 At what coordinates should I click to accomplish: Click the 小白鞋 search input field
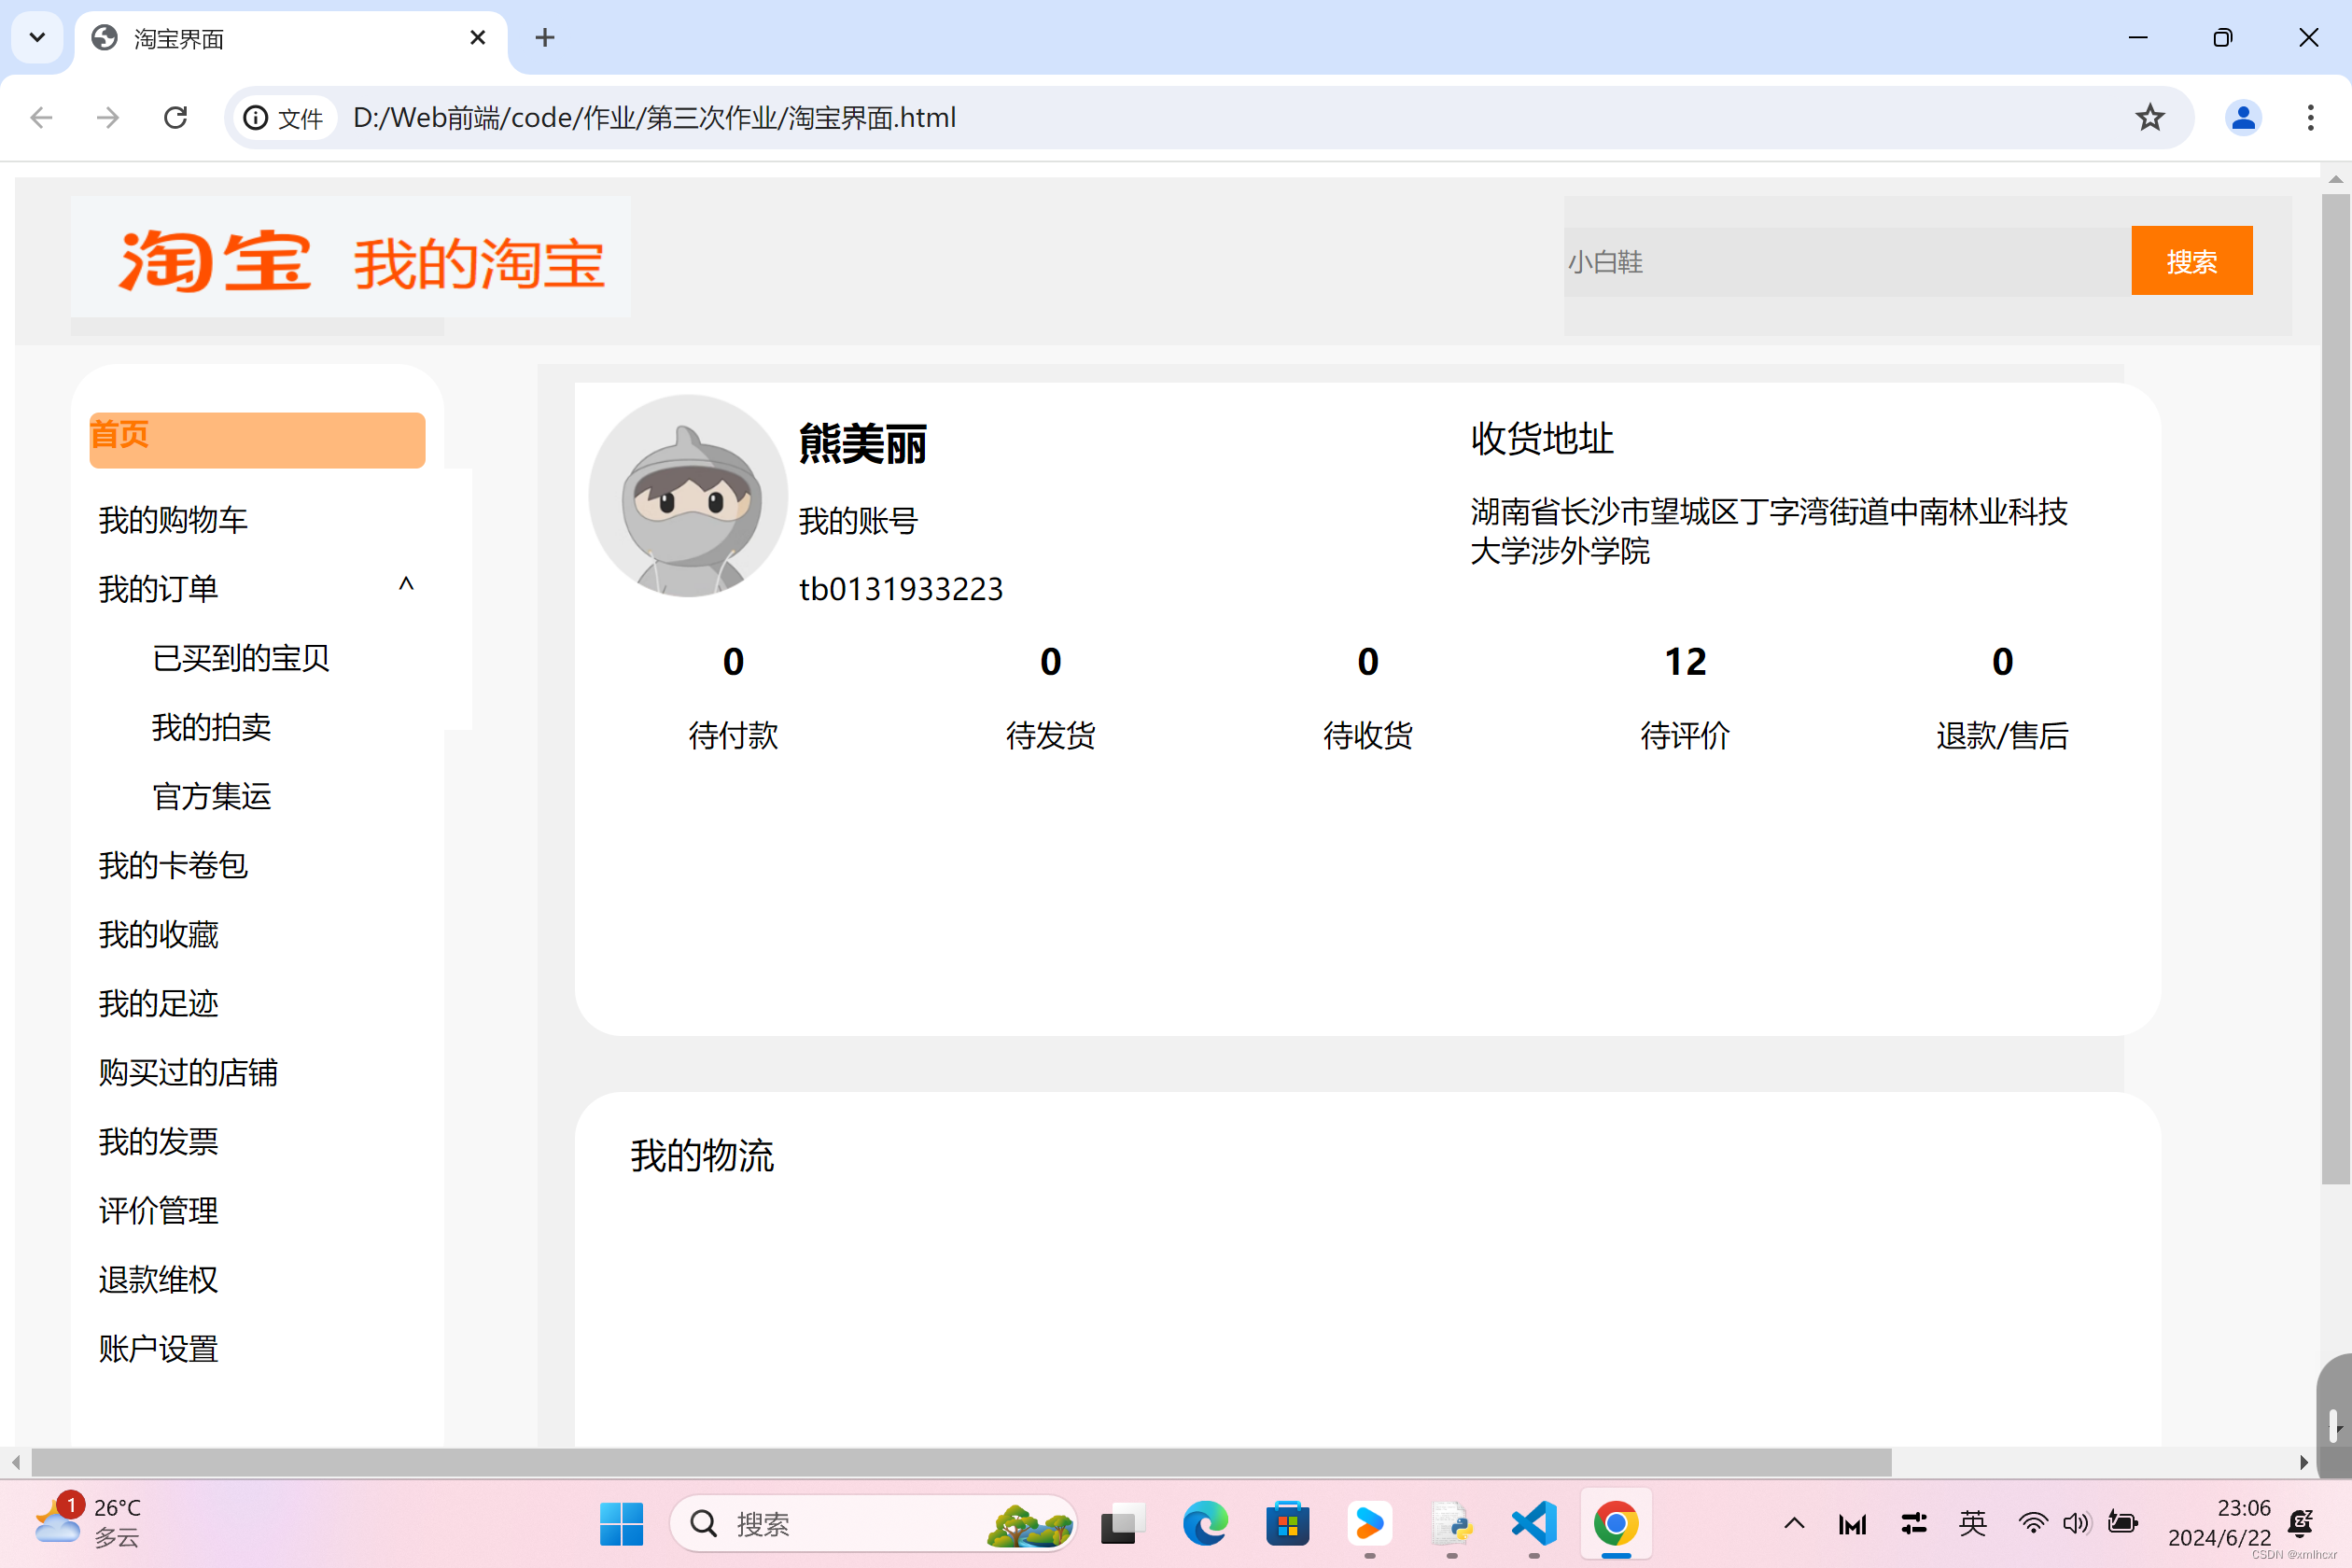pos(1846,262)
